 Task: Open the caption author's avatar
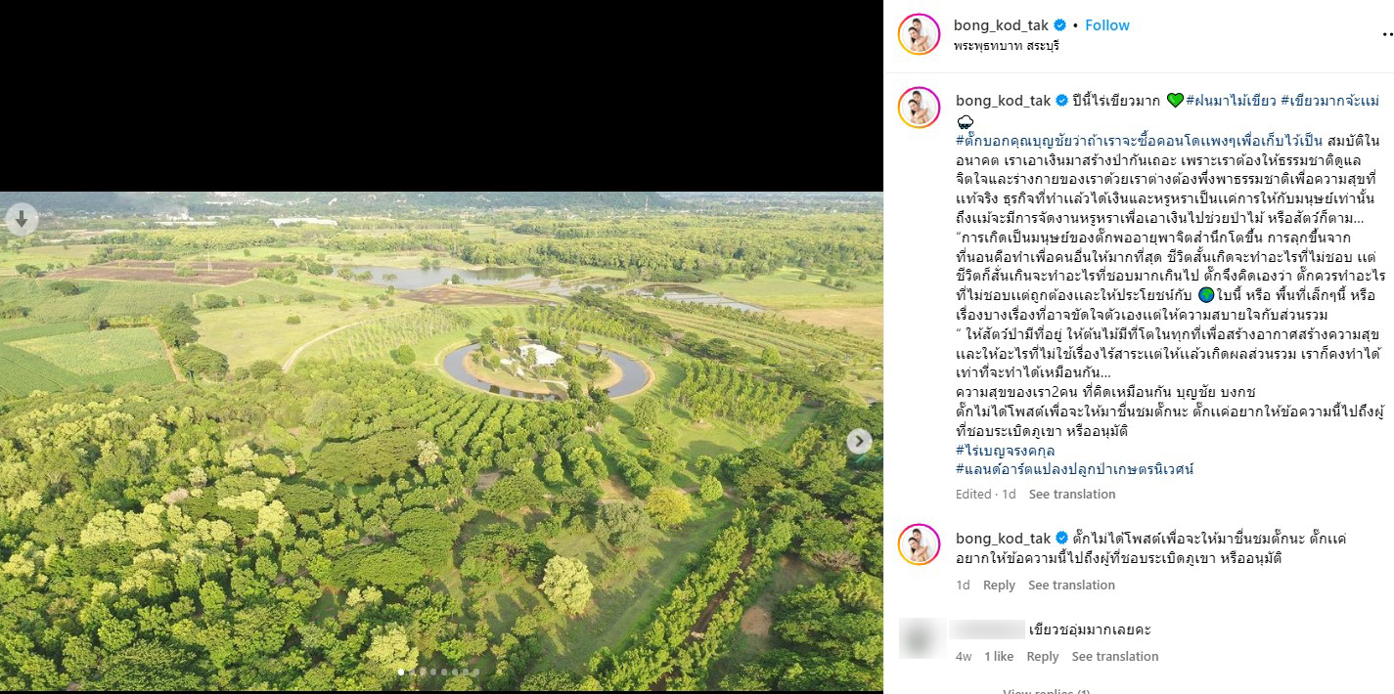919,108
